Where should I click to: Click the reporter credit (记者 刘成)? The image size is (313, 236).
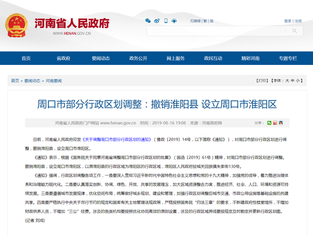pos(35,221)
